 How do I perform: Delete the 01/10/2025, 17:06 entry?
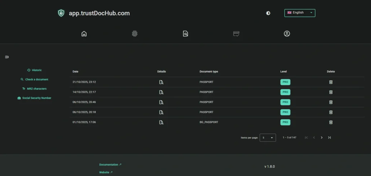tap(331, 122)
